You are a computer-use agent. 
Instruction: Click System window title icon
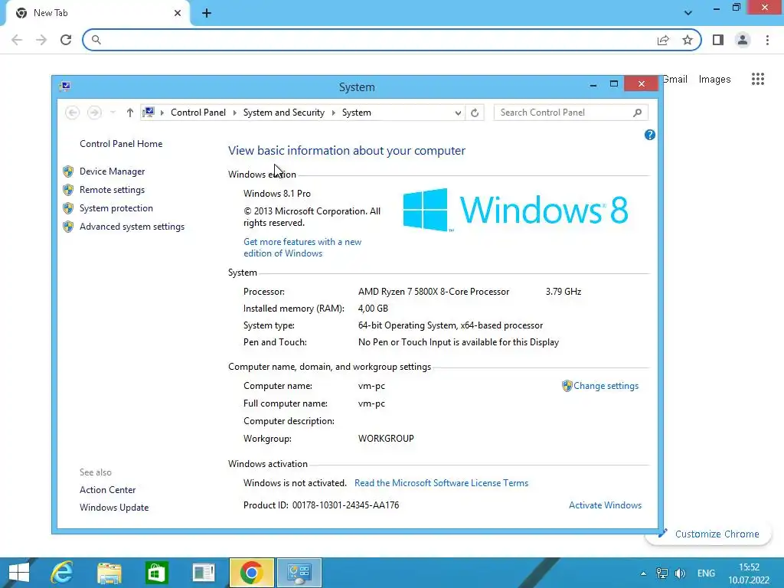point(64,86)
